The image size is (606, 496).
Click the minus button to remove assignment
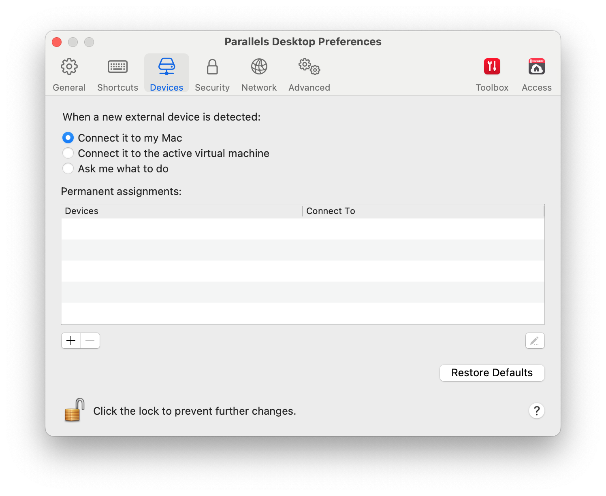90,341
